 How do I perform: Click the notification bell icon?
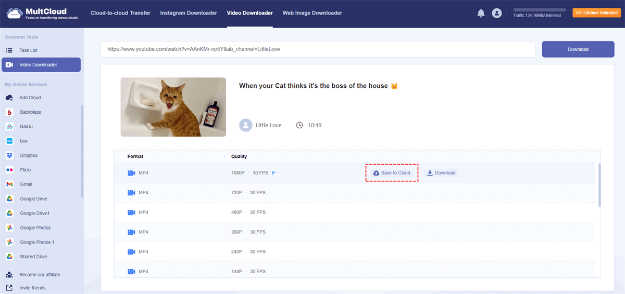(x=481, y=14)
